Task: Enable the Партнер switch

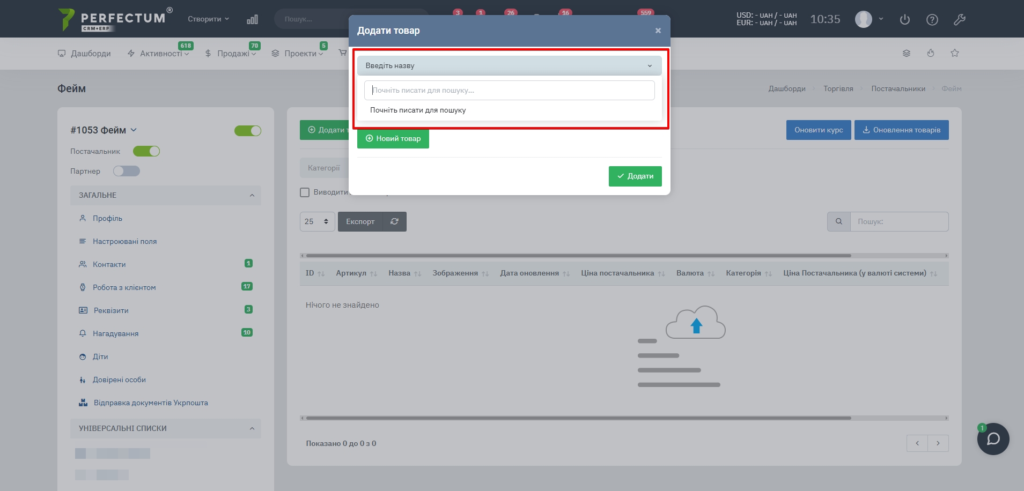Action: pyautogui.click(x=127, y=171)
